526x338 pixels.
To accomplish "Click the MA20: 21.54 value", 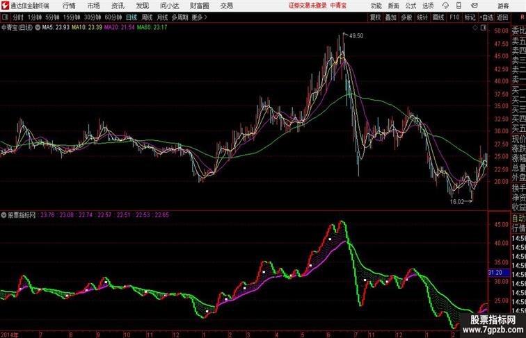I will click(x=120, y=28).
